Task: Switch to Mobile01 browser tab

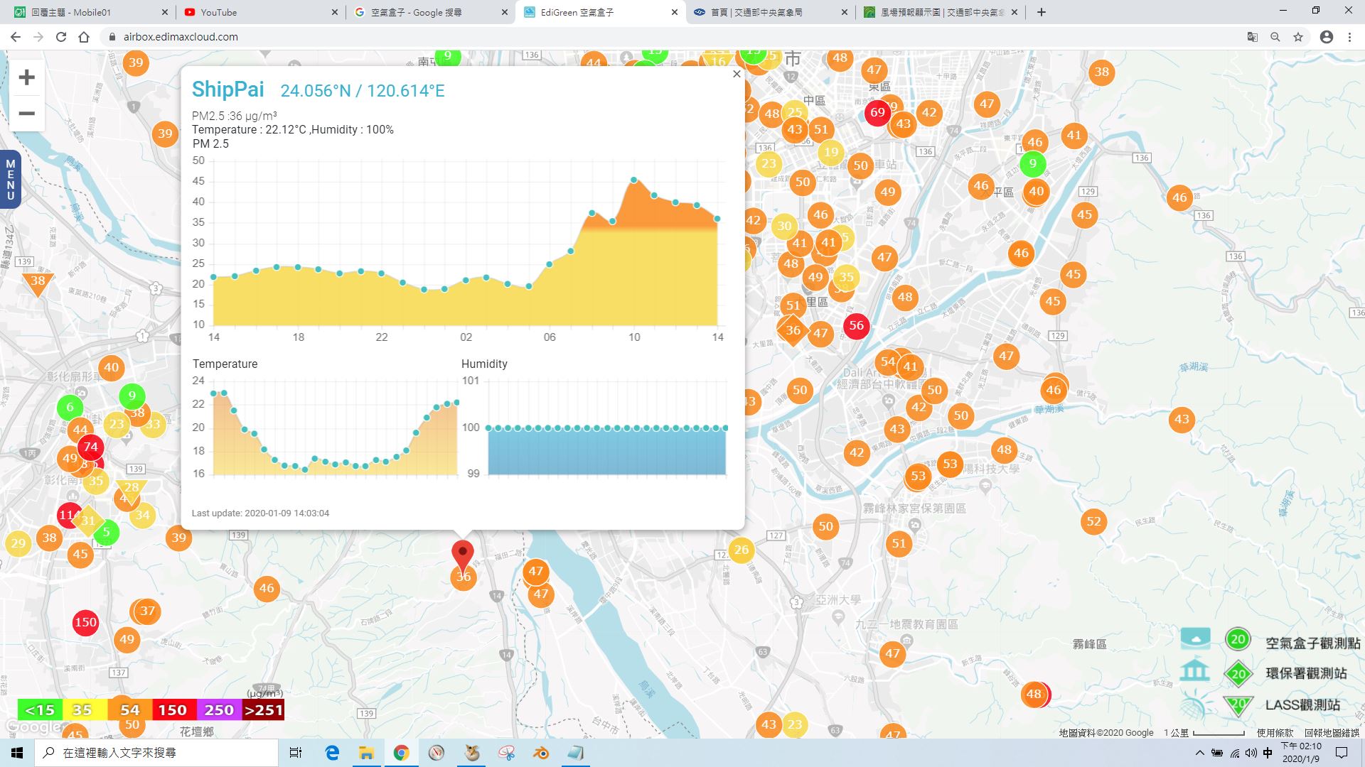Action: pos(90,12)
